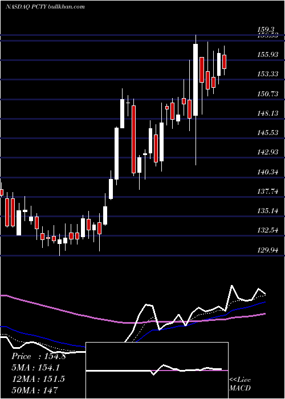Click the NASDAQ PCTY bullkhan.com title text
Screen dimensions: 285x399
[45, 7]
